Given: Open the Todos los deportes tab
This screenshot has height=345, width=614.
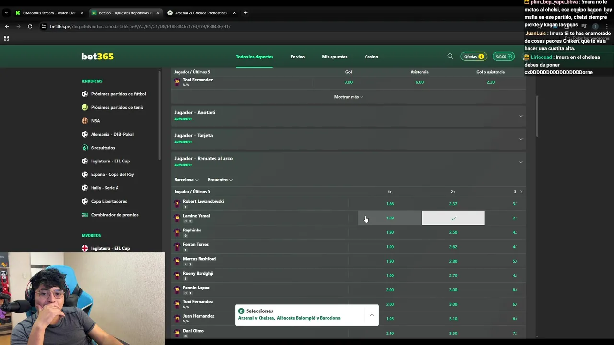Looking at the screenshot, I should 254,57.
